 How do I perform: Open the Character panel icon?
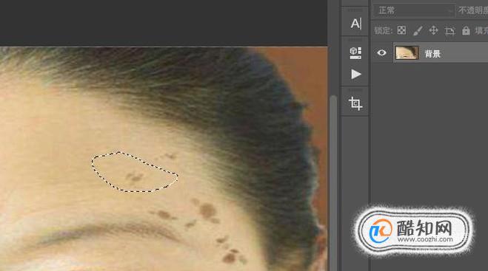pyautogui.click(x=356, y=24)
